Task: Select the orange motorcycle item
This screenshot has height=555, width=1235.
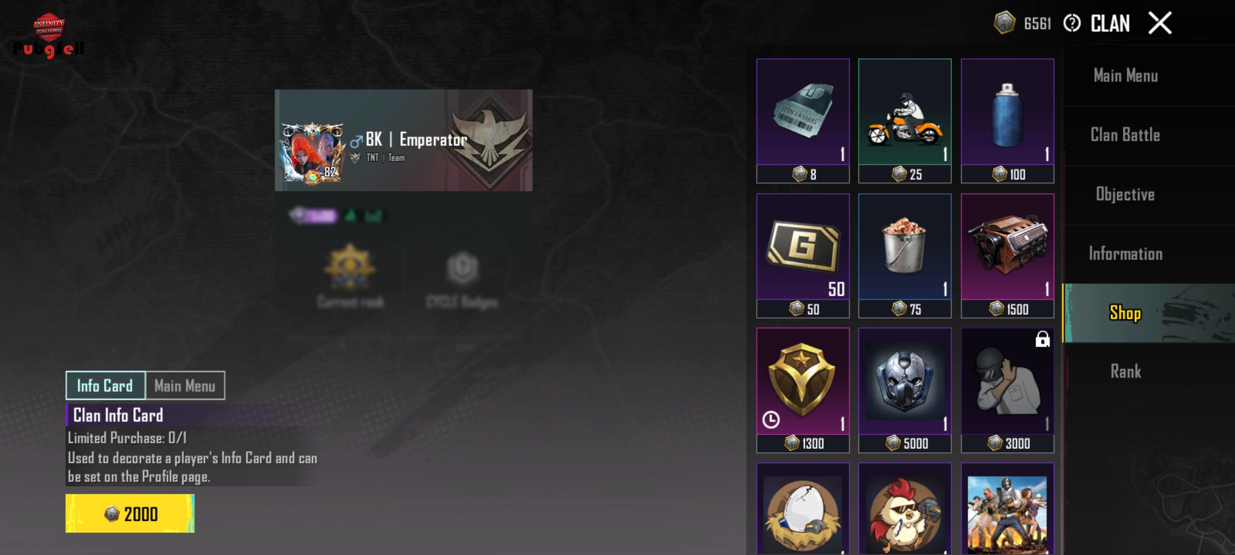Action: 905,121
